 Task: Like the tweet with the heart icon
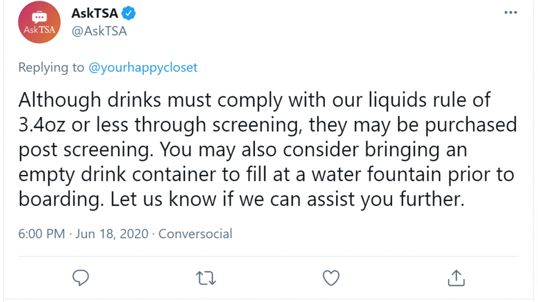(331, 278)
